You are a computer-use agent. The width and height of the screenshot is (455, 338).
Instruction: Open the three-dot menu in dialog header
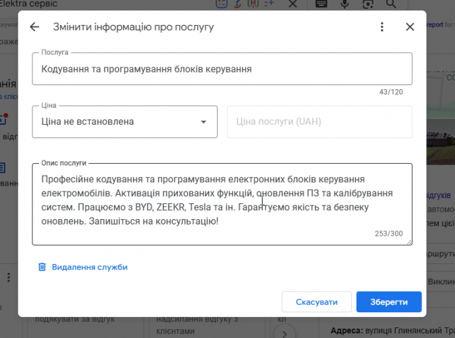point(382,27)
